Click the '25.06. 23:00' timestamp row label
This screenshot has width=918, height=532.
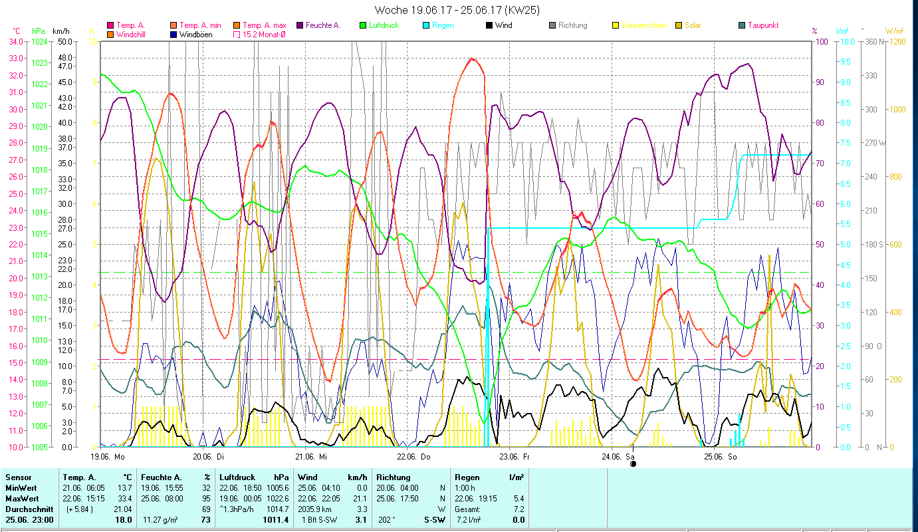[x=29, y=520]
